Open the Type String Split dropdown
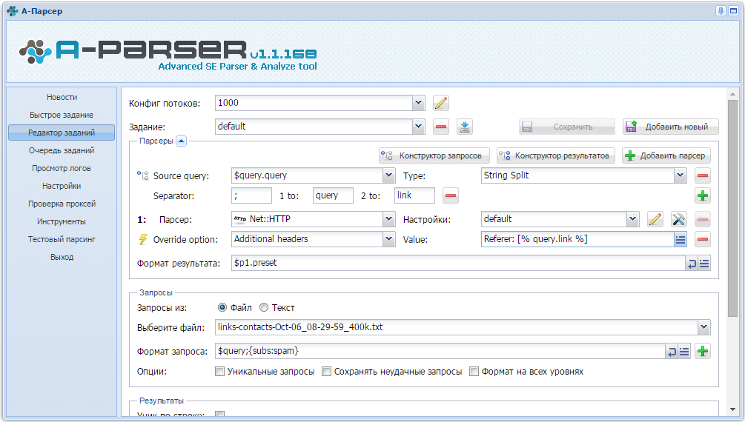This screenshot has height=422, width=745. pyautogui.click(x=681, y=175)
